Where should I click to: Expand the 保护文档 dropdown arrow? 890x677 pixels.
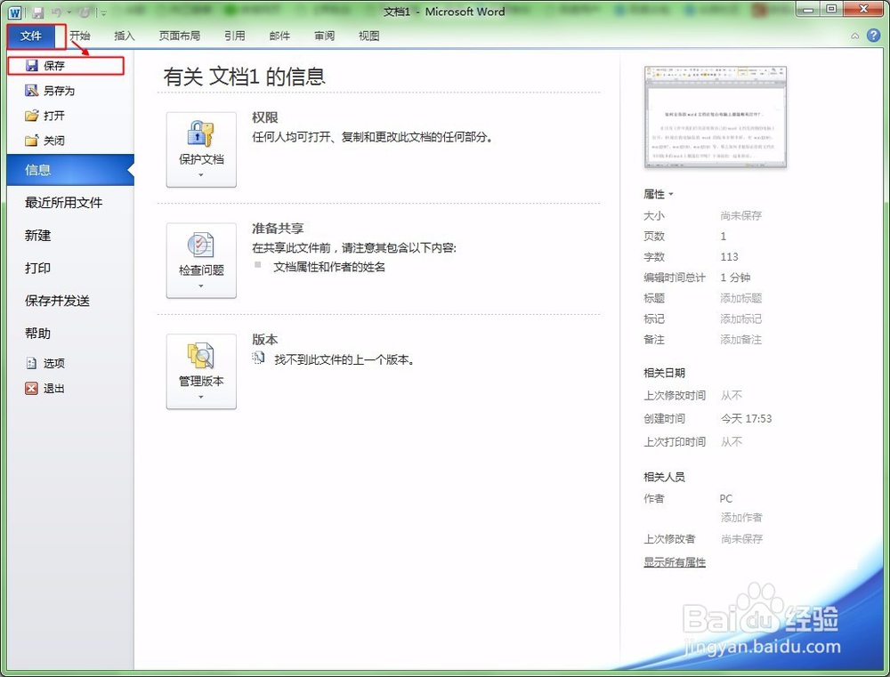[x=201, y=174]
